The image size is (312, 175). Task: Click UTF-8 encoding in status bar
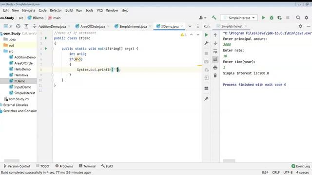point(288,173)
